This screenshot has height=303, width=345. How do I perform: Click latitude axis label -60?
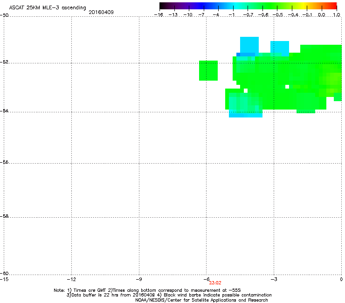coord(4,273)
